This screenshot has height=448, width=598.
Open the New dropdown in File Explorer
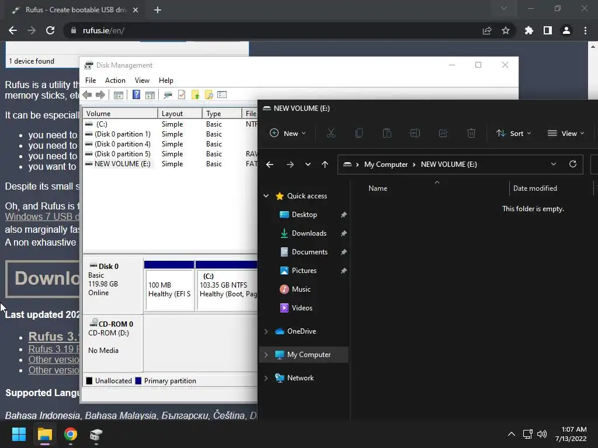pos(288,133)
